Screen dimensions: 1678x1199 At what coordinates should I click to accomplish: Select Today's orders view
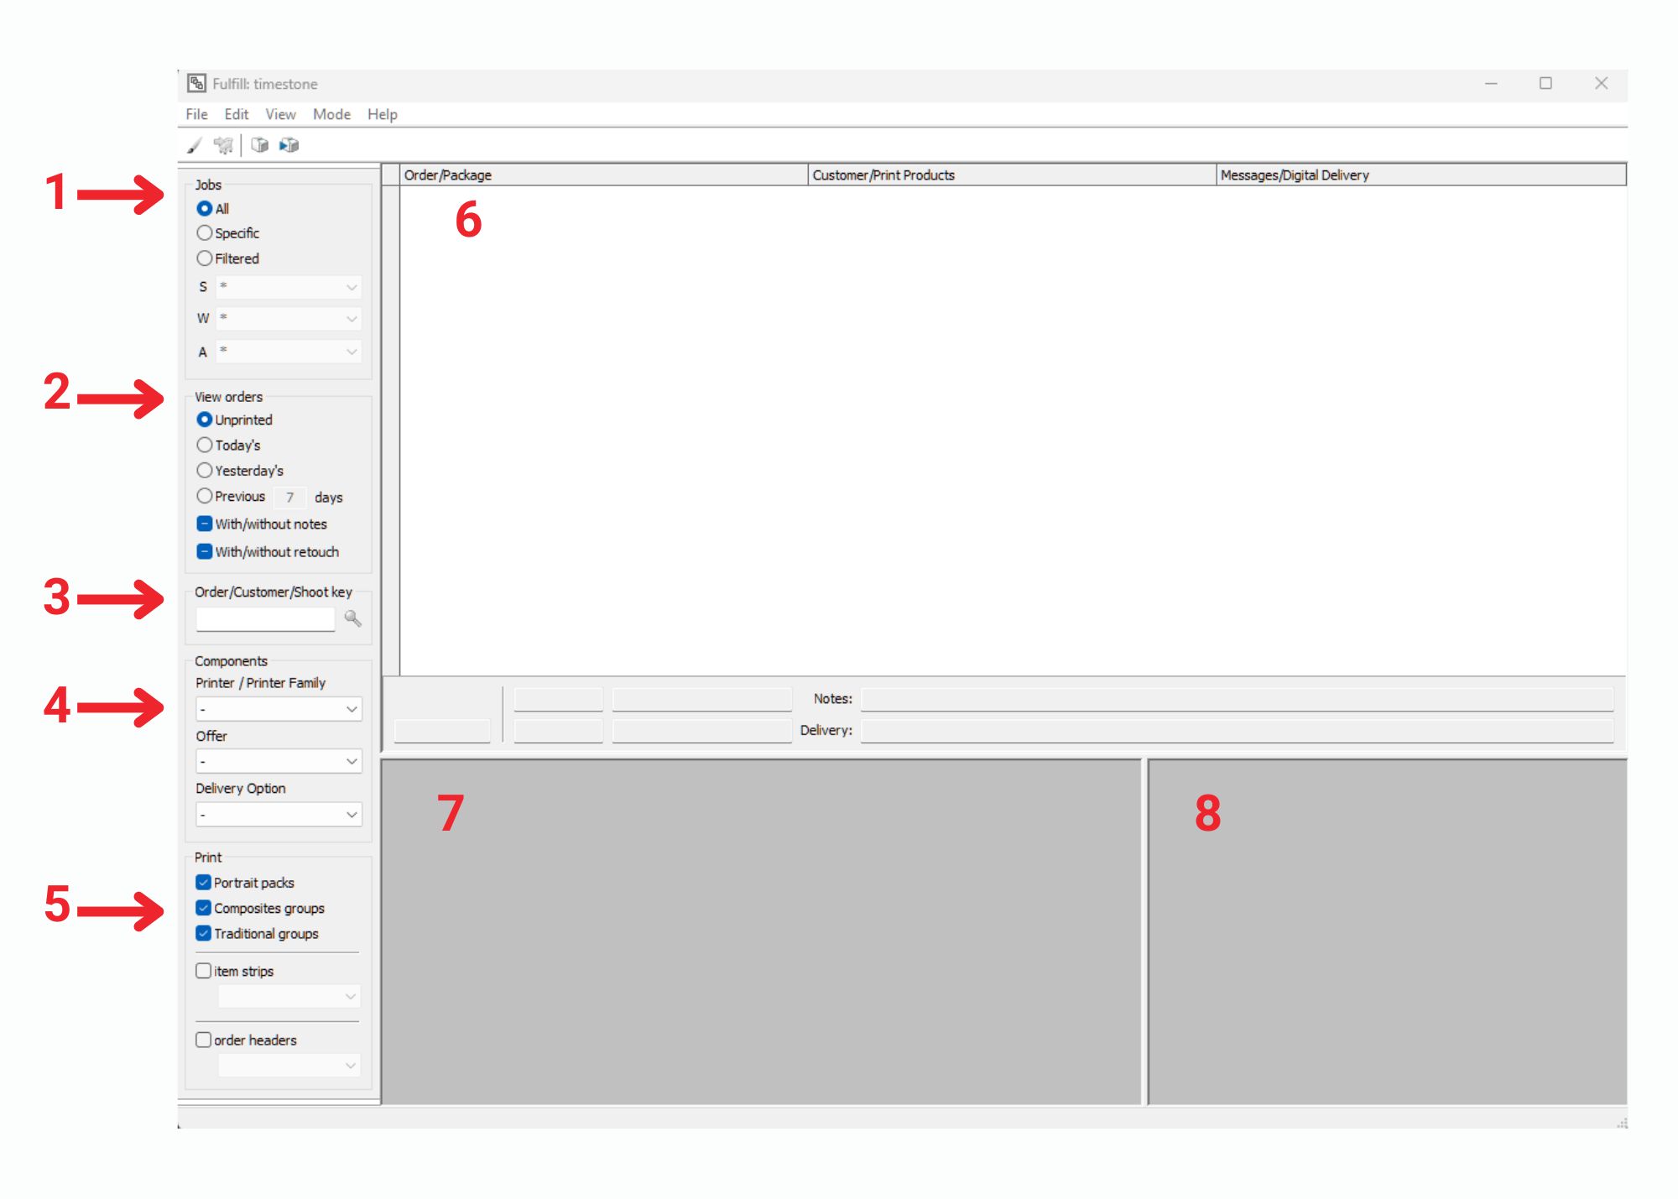coord(204,445)
